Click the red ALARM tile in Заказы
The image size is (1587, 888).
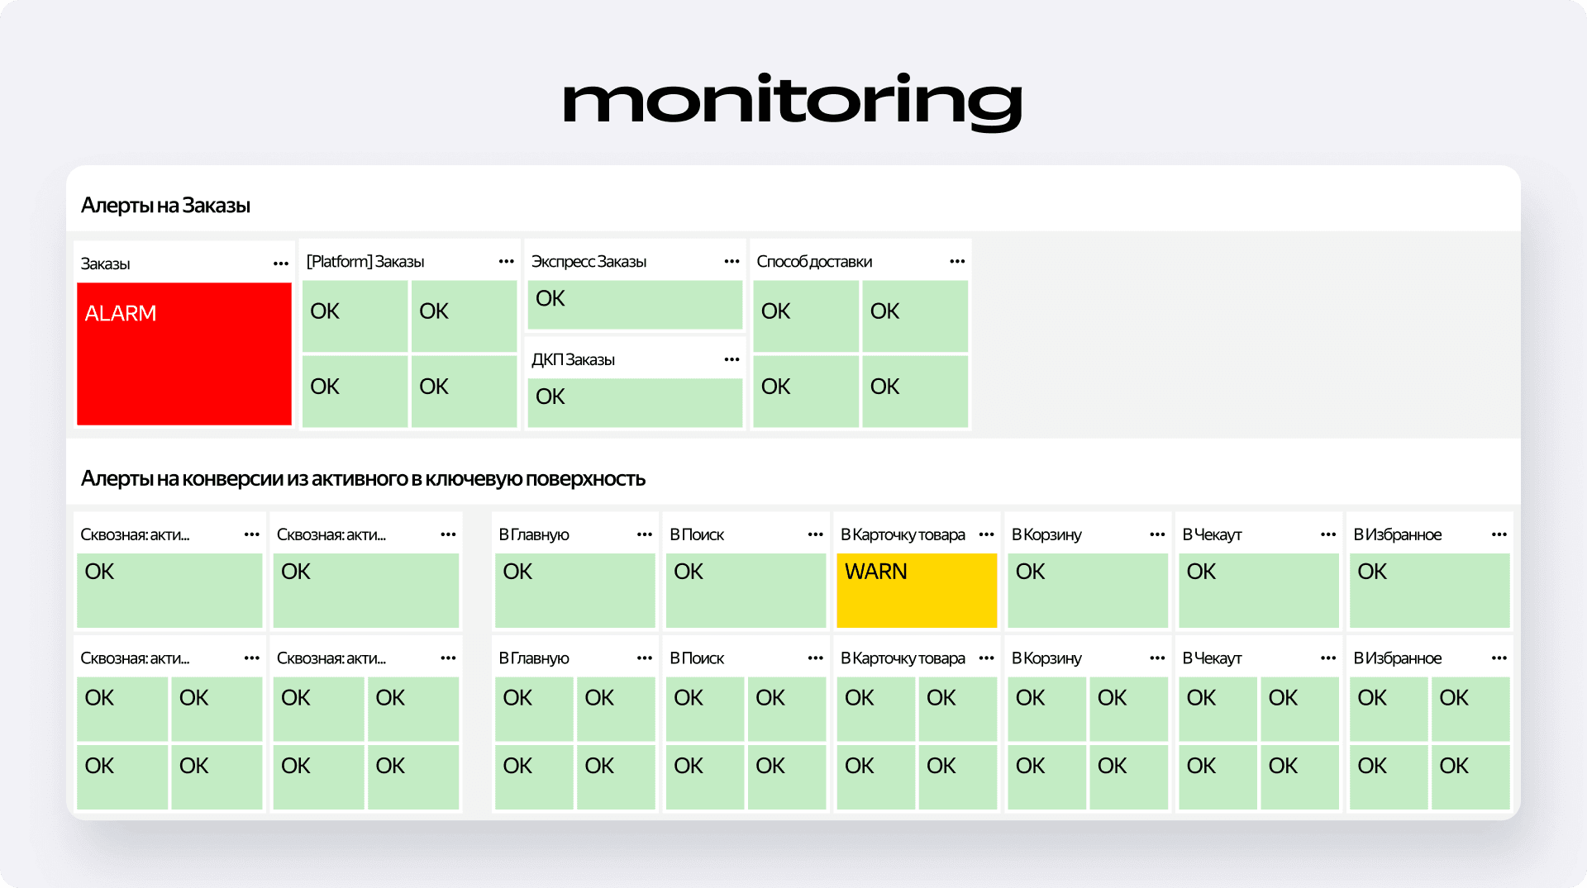(184, 354)
